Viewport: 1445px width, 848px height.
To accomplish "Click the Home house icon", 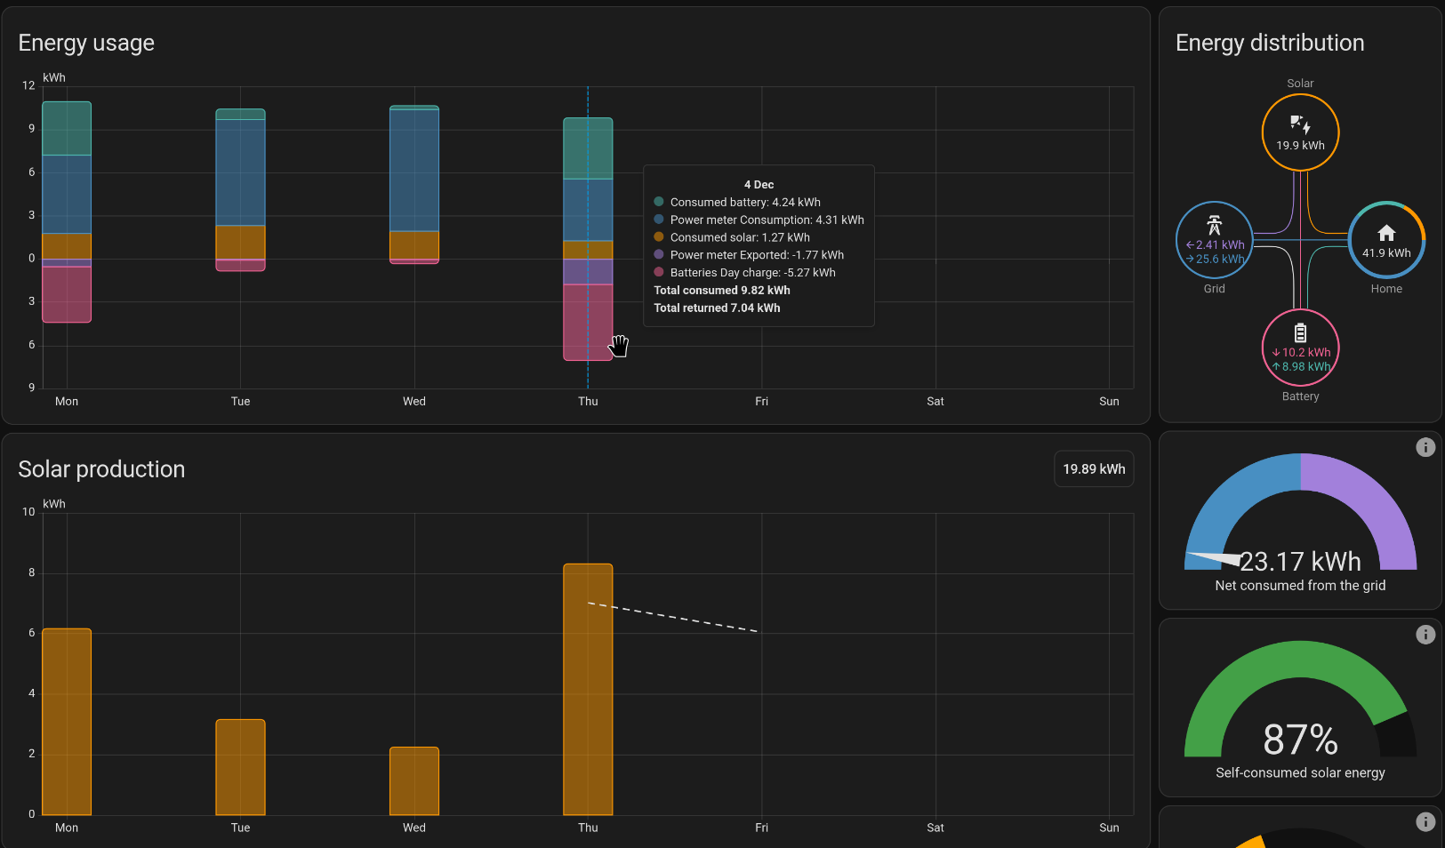I will pos(1386,233).
